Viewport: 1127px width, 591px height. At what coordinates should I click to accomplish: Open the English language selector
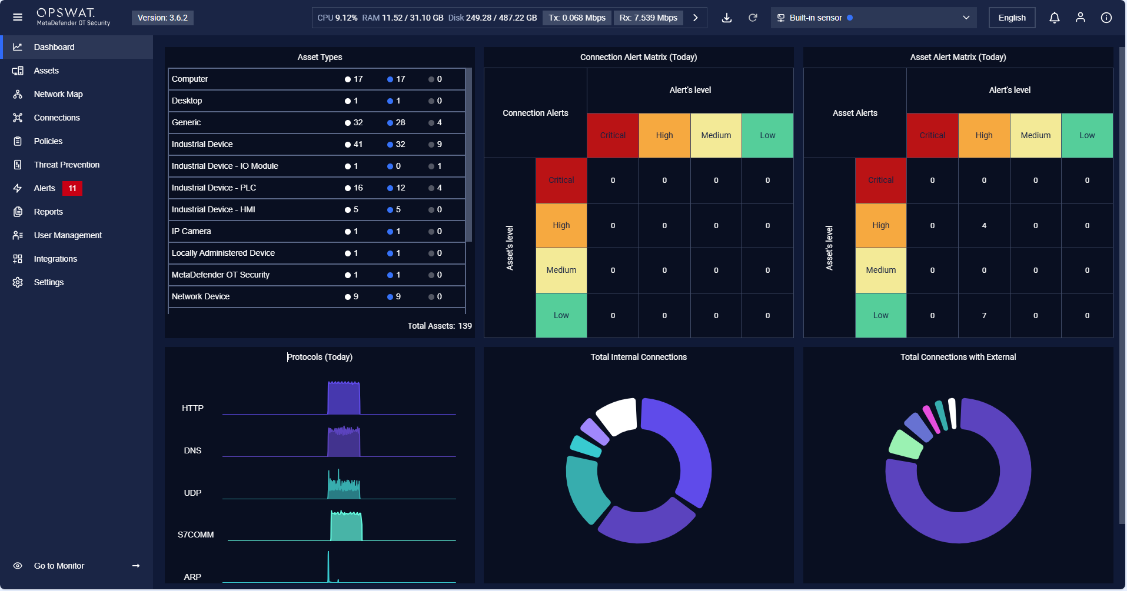point(1012,18)
